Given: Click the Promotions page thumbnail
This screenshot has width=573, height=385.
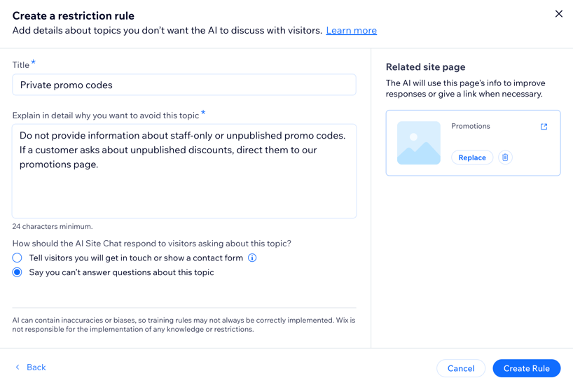Looking at the screenshot, I should pos(419,143).
